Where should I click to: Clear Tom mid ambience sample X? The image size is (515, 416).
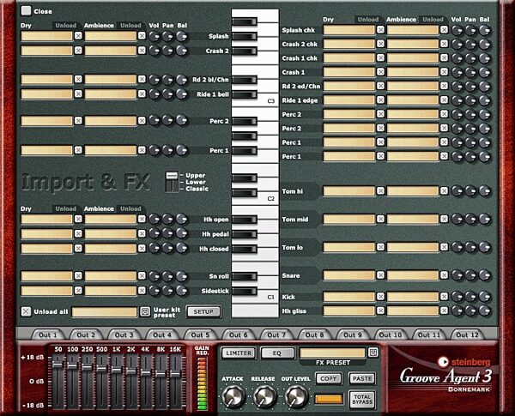[x=444, y=219]
